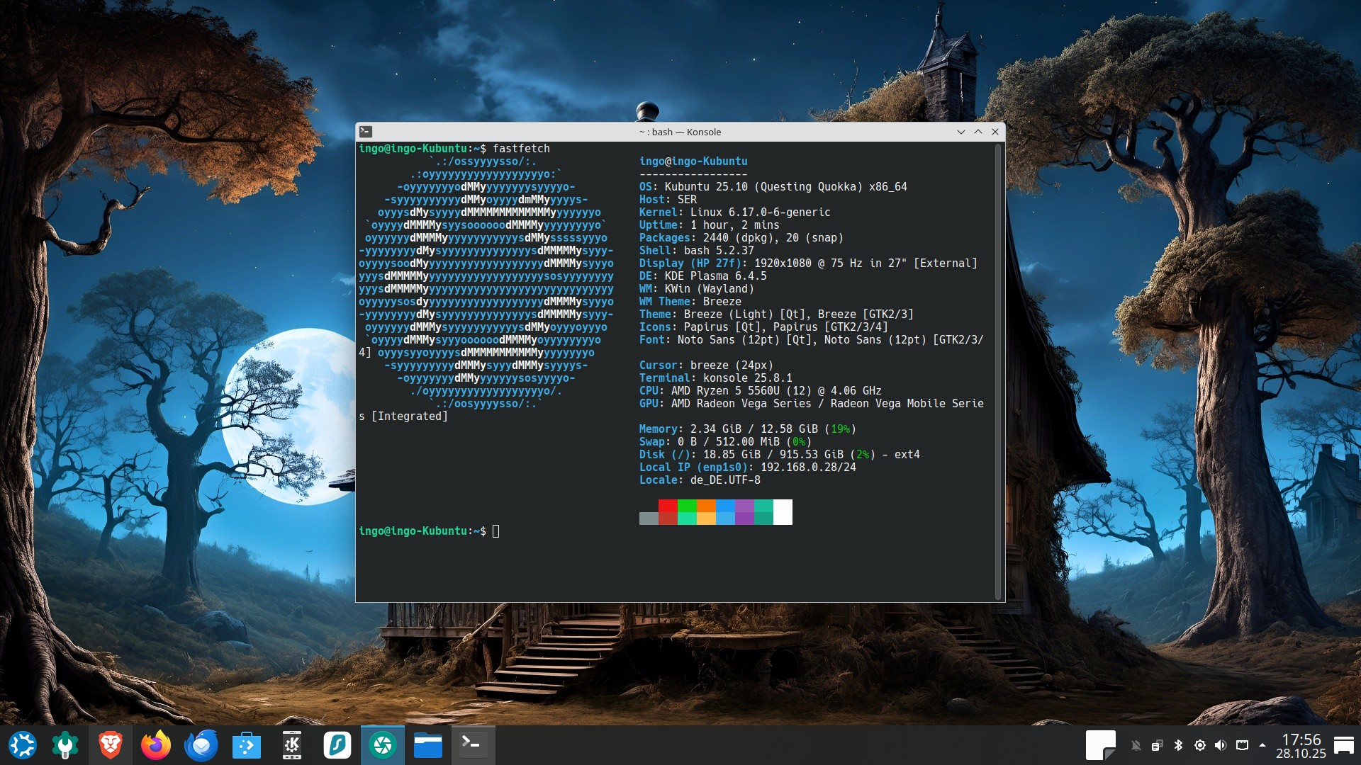Image resolution: width=1361 pixels, height=765 pixels.
Task: Open the Konsole window icon menu
Action: pos(366,132)
